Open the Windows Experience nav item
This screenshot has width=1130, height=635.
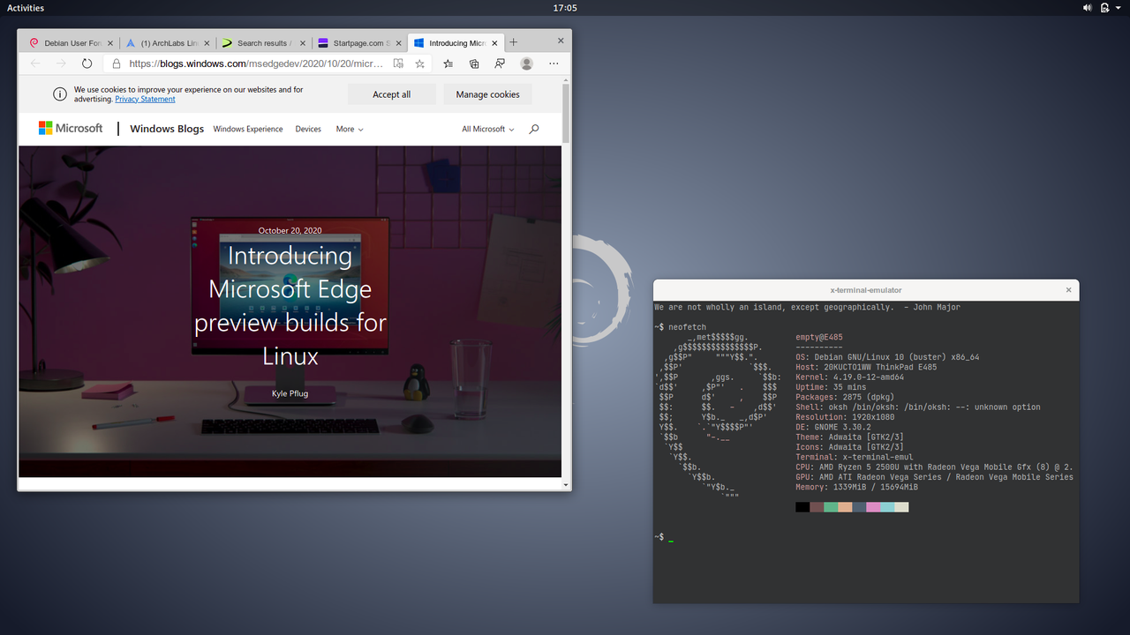[248, 129]
